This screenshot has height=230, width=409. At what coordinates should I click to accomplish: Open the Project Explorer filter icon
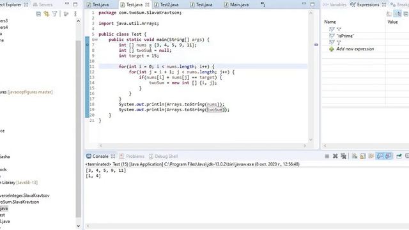(x=54, y=14)
